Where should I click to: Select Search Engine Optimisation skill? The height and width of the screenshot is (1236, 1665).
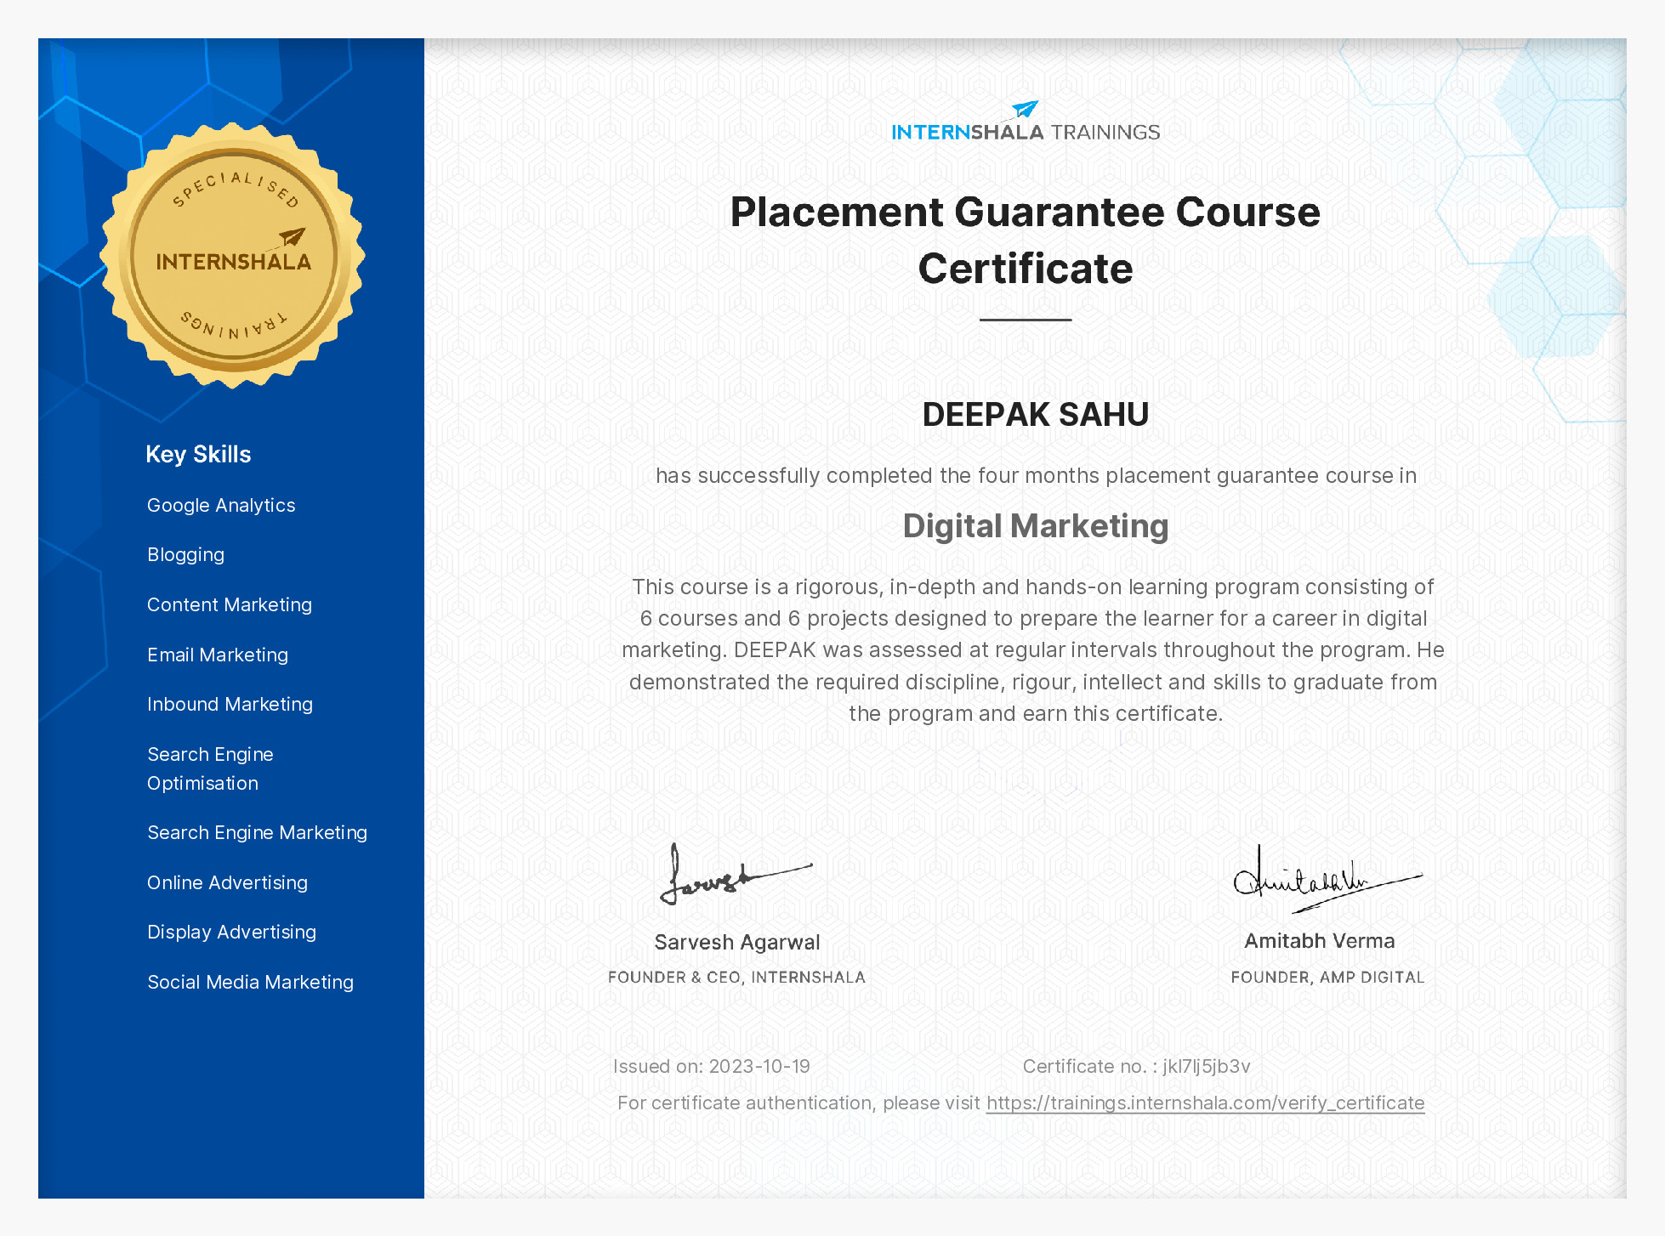[x=211, y=768]
